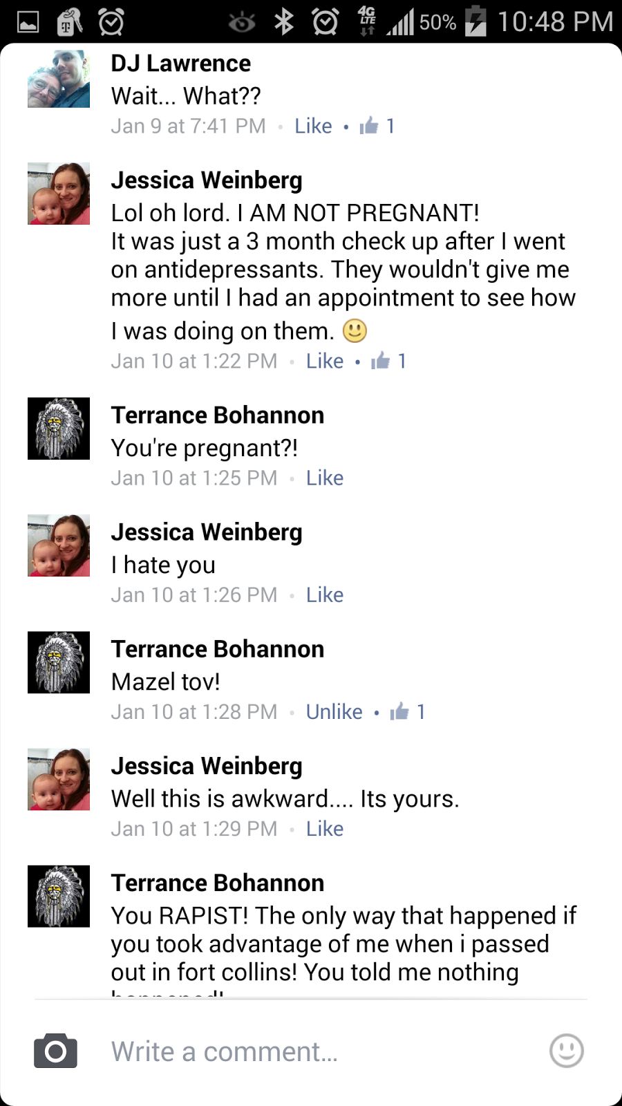The height and width of the screenshot is (1106, 622).
Task: Tap thumbs-up count on antidepressants comment
Action: tap(389, 361)
